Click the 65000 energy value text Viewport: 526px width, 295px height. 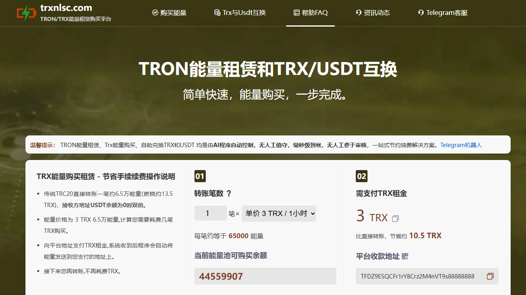(239, 236)
